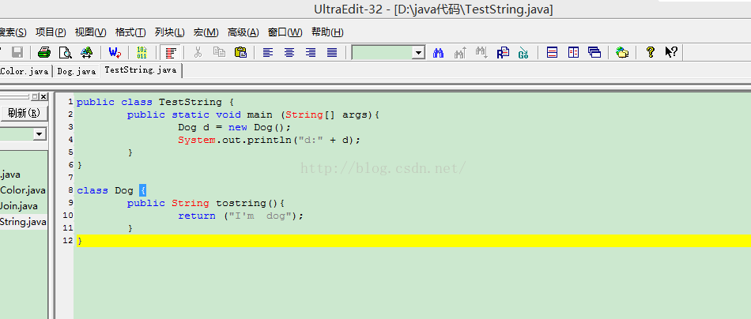The width and height of the screenshot is (751, 319).
Task: Open the 窗口(W) menu
Action: (x=285, y=32)
